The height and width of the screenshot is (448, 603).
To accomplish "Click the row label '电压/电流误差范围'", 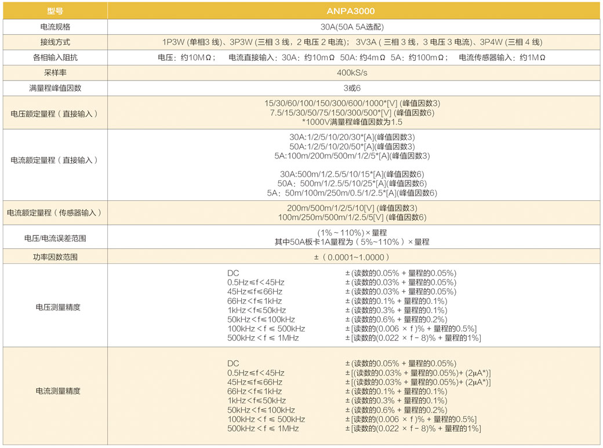I will [x=55, y=238].
